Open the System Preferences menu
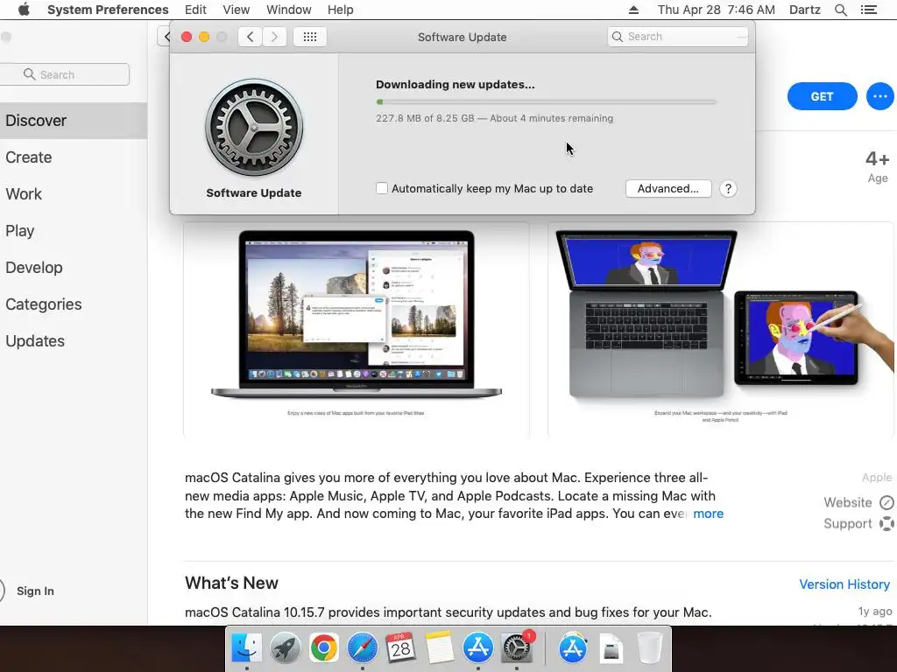 pos(108,10)
